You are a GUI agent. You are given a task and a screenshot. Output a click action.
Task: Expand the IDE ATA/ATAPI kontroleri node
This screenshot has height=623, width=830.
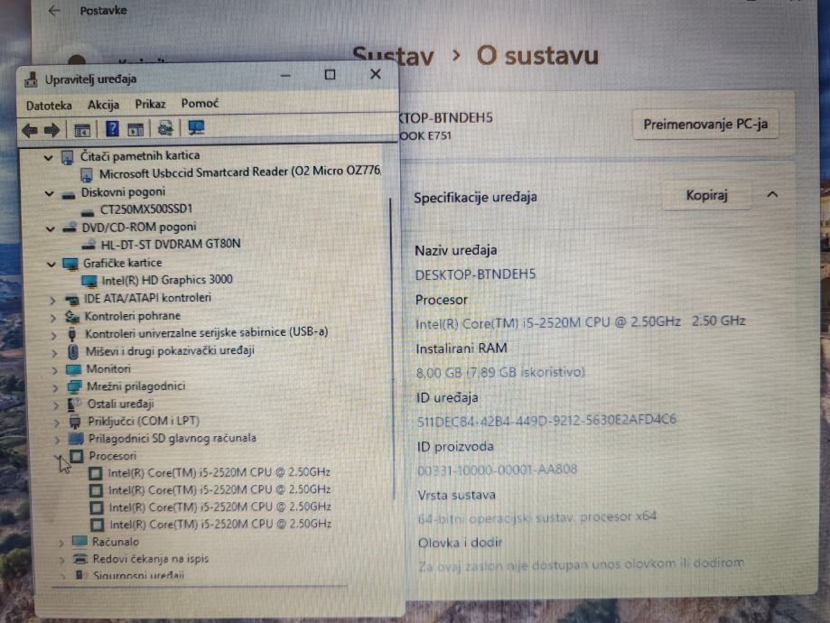(52, 300)
